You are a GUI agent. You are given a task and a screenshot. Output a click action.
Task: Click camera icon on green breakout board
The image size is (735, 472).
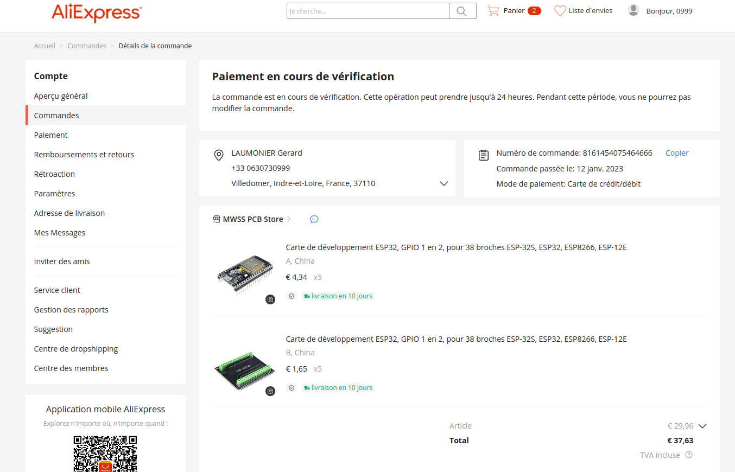270,391
